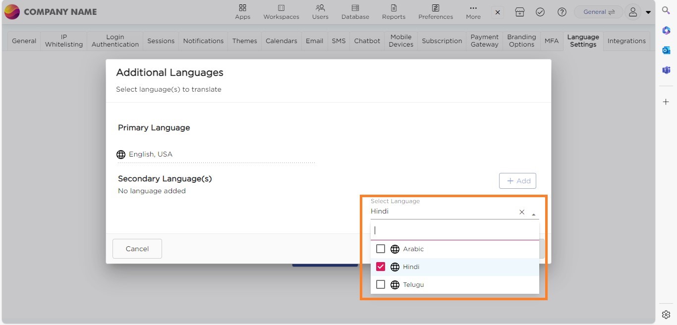Switch to the Sessions tab
Screen dimensions: 677x325
[x=161, y=41]
